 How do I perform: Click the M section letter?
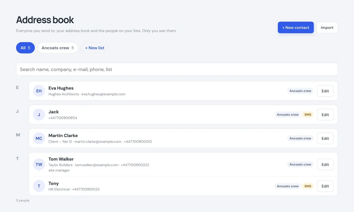(18, 135)
